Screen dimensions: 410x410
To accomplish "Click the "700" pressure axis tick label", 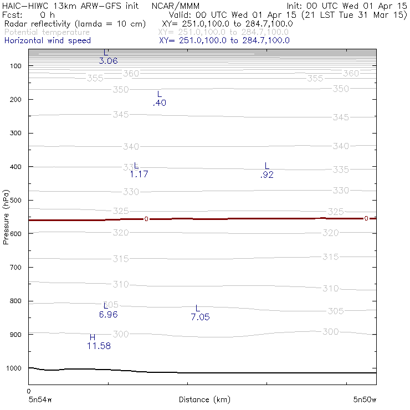I will pos(16,267).
